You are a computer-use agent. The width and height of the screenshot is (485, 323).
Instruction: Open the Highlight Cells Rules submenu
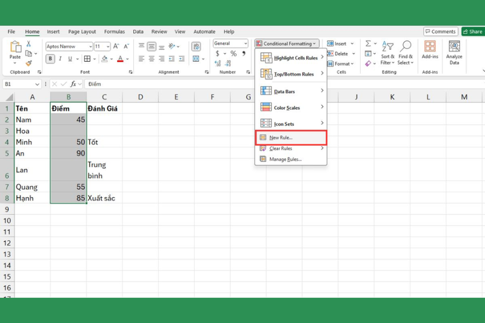pyautogui.click(x=291, y=58)
